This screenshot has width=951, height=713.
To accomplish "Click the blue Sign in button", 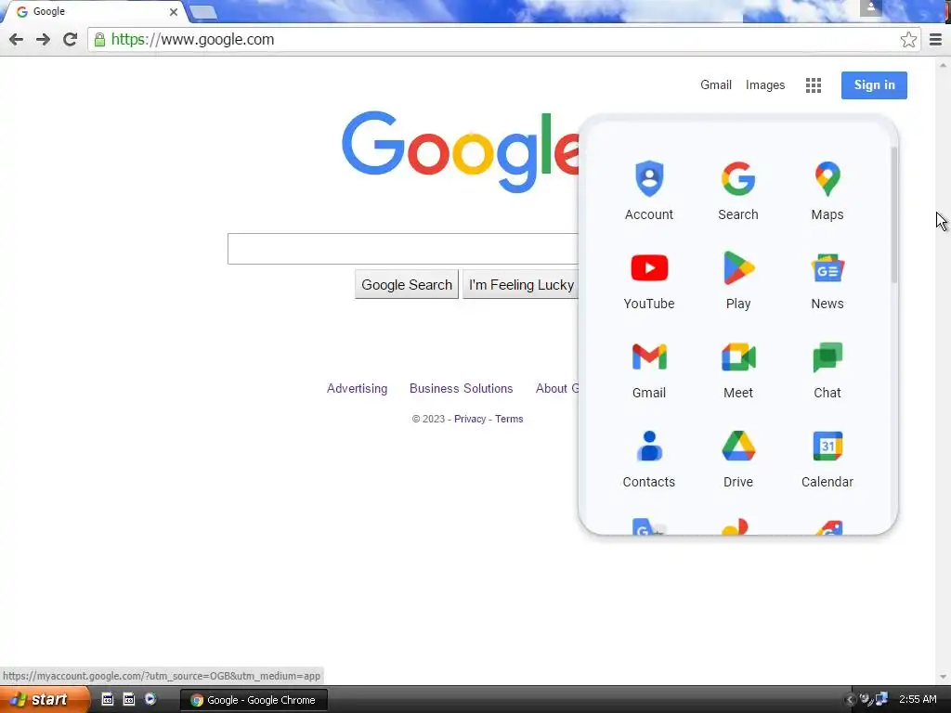I will point(874,84).
